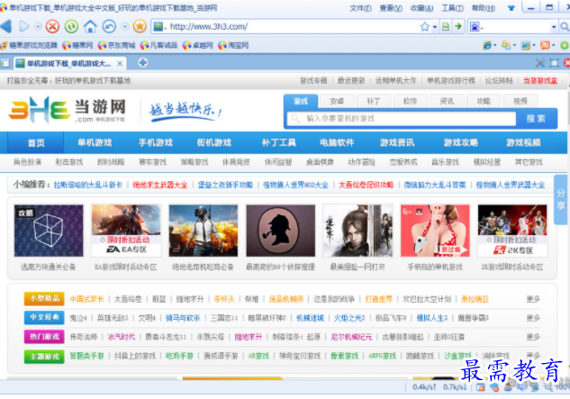Image resolution: width=570 pixels, height=399 pixels.
Task: Expand dropdown beside third toolbar icon
Action: coord(534,45)
